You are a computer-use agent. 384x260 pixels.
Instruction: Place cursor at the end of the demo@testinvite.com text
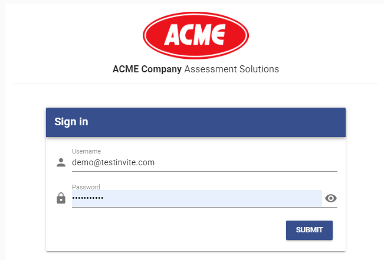click(x=155, y=162)
